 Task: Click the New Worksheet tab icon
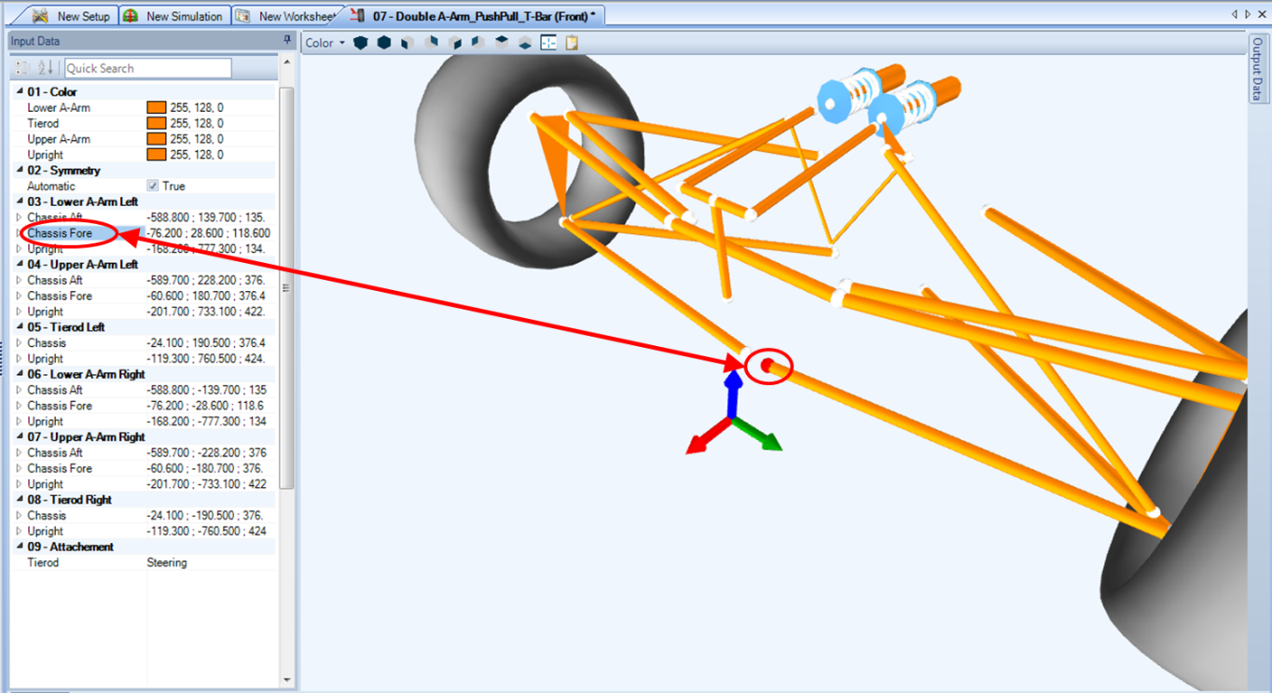tap(242, 16)
